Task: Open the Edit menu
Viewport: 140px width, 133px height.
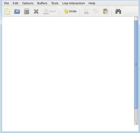Action: [15, 3]
